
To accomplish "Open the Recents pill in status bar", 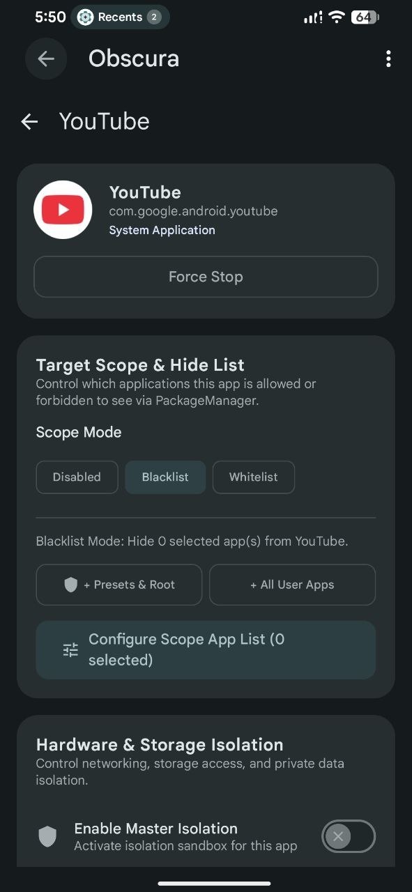I will point(120,17).
